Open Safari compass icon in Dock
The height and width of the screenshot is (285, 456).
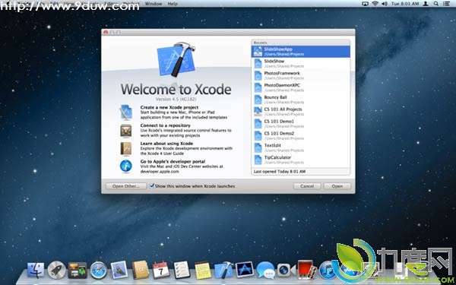tap(98, 270)
